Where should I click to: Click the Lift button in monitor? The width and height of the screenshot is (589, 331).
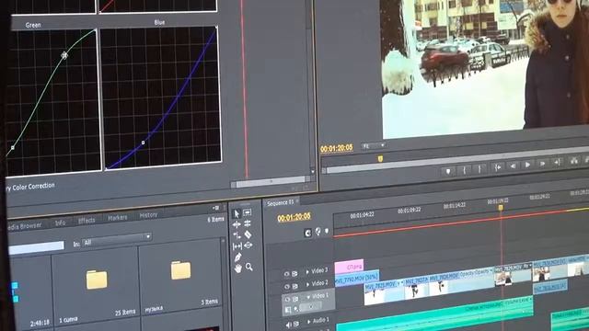(x=574, y=161)
